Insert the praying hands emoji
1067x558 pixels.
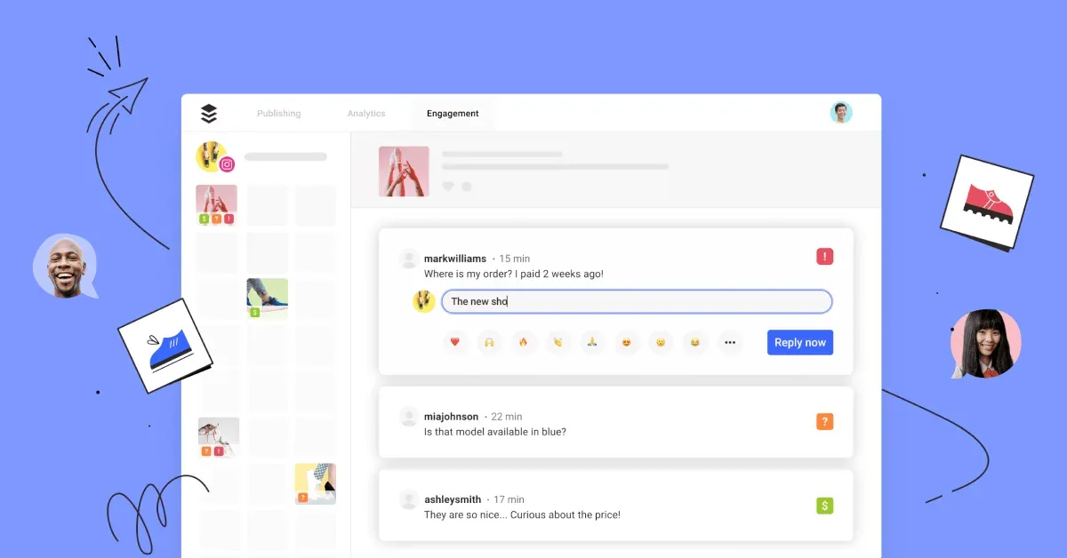click(x=592, y=342)
